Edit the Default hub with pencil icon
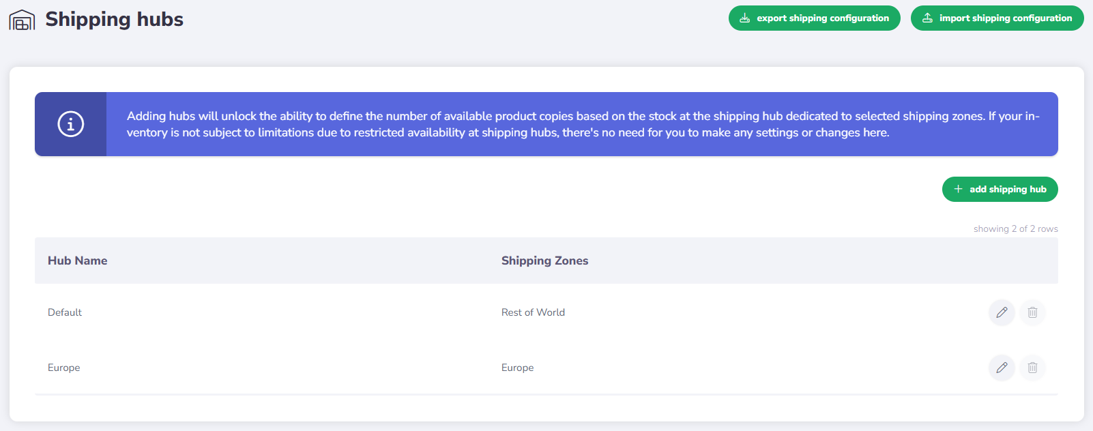 (1002, 312)
